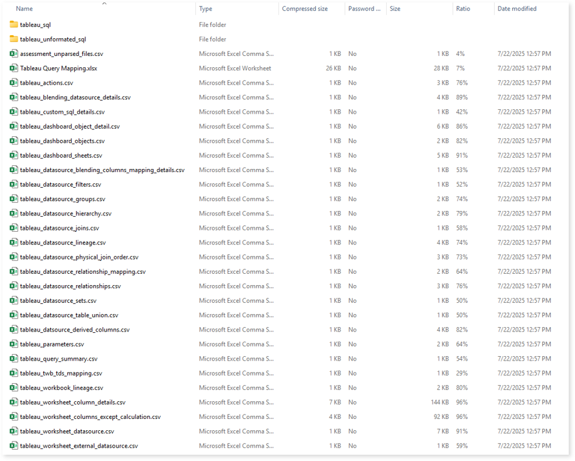Sort by the Password column header
The image size is (575, 461).
tap(365, 8)
